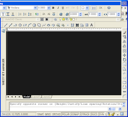Adjust the tracking value spinner

(100, 14)
